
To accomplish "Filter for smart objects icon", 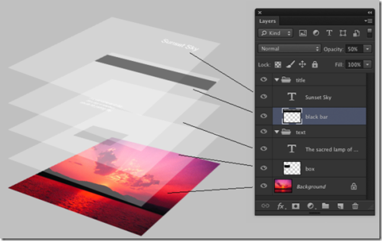I will 356,33.
